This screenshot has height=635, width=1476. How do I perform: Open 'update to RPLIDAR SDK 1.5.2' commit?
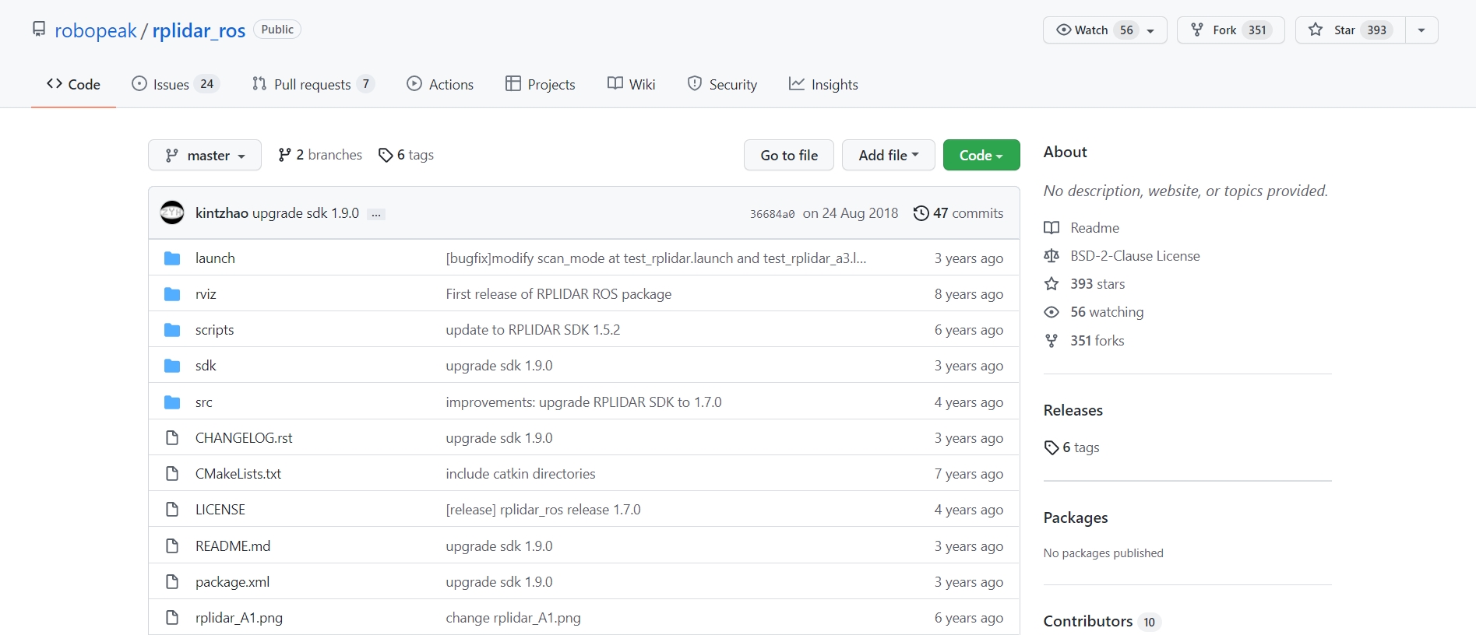(533, 330)
